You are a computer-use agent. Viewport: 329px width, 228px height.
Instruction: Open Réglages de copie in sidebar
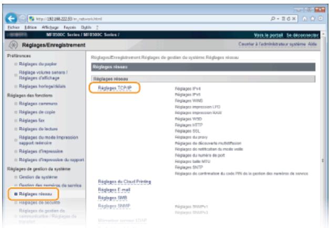pos(37,112)
